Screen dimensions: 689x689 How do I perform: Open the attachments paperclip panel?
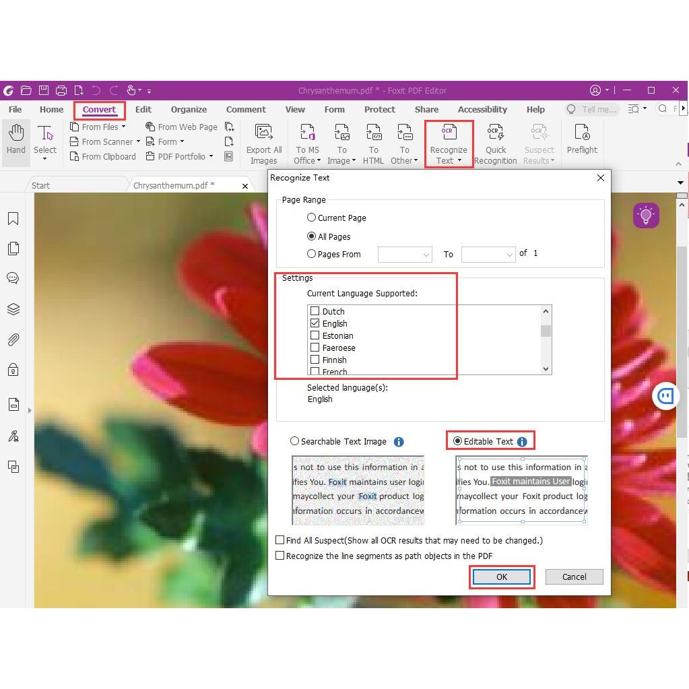(x=13, y=339)
